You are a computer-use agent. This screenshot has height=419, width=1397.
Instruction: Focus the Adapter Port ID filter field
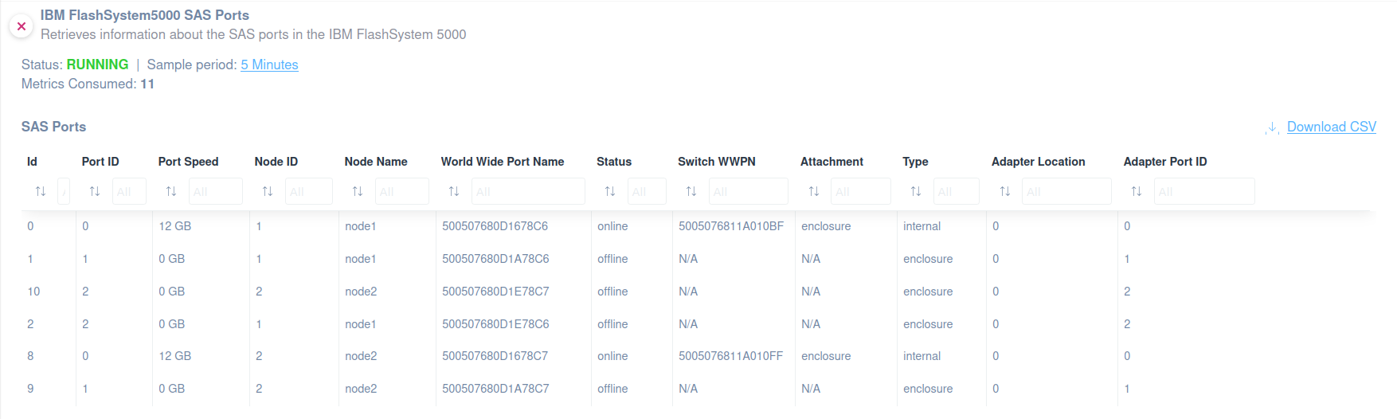(x=1204, y=191)
